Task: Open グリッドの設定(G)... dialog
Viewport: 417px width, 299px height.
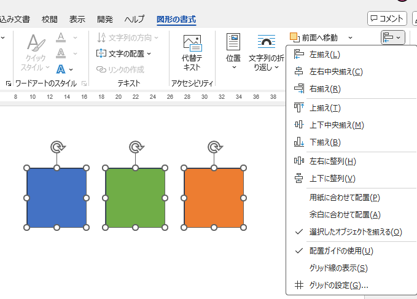Action: click(x=353, y=285)
